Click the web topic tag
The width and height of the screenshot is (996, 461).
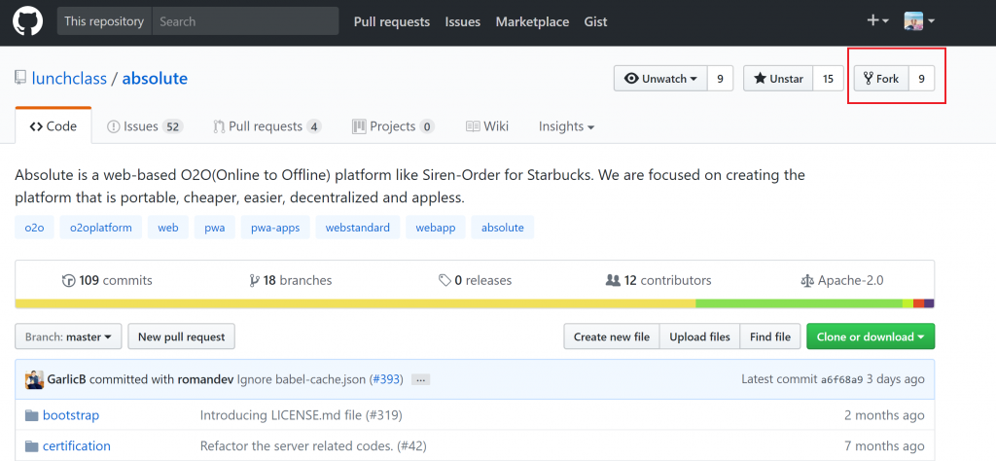[168, 228]
